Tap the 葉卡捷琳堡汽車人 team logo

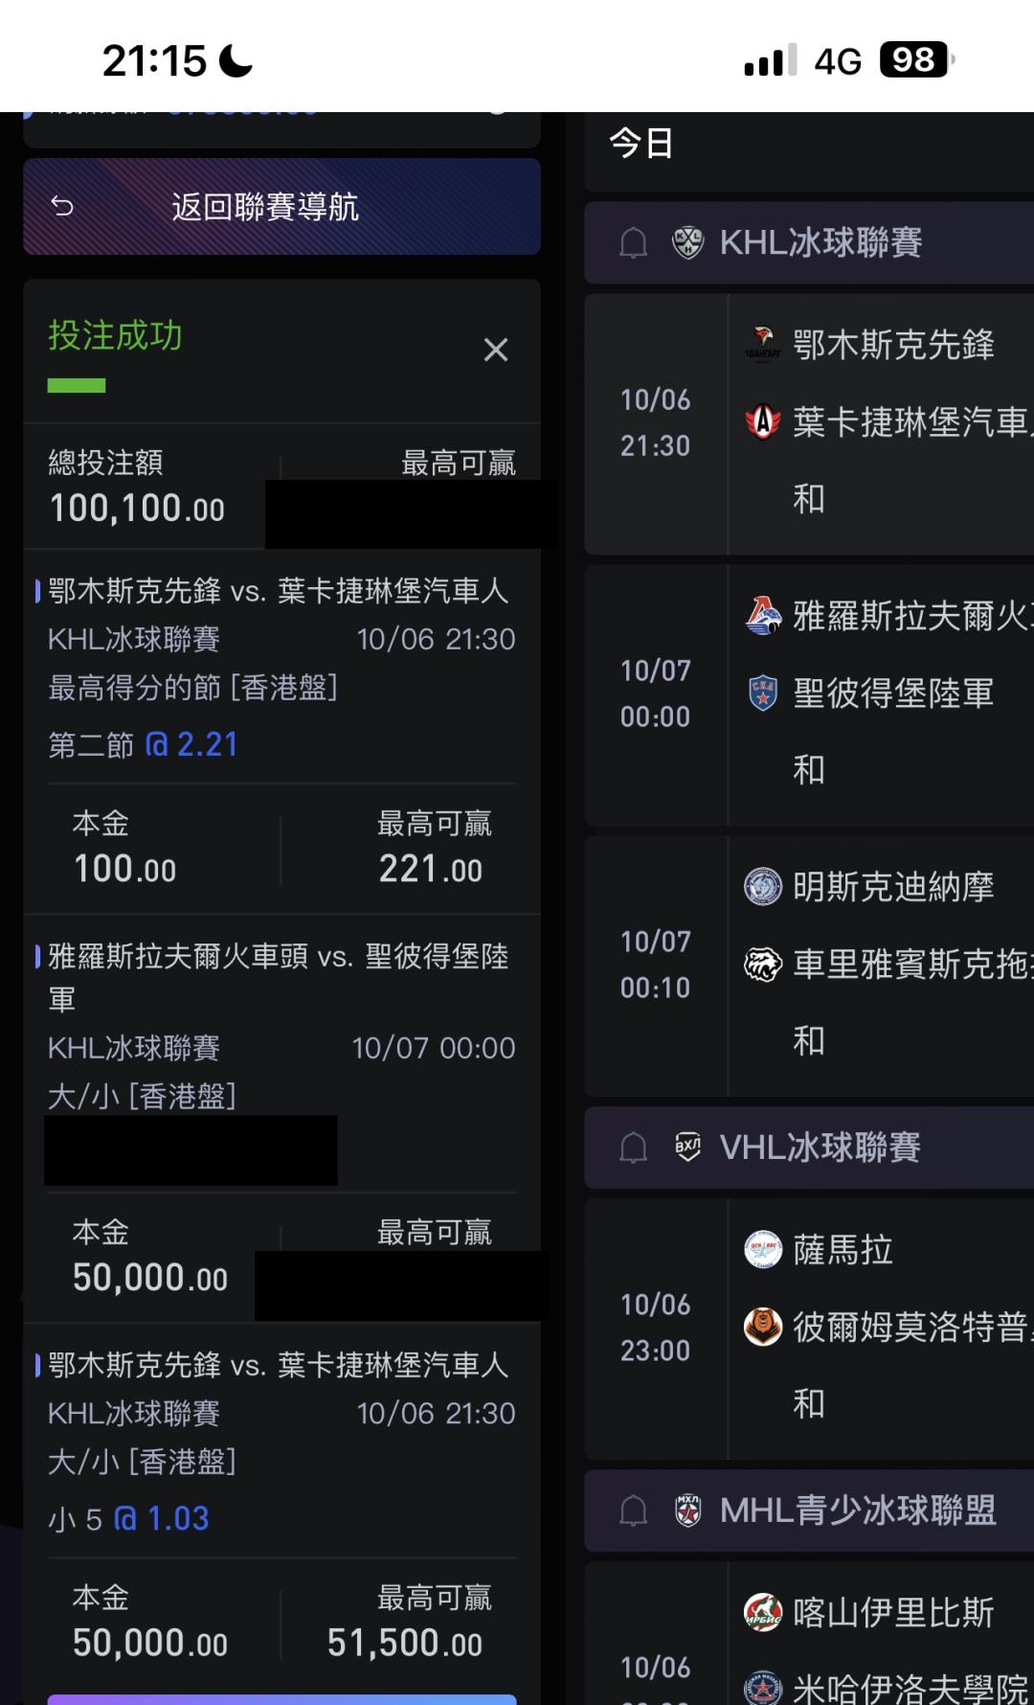click(763, 421)
